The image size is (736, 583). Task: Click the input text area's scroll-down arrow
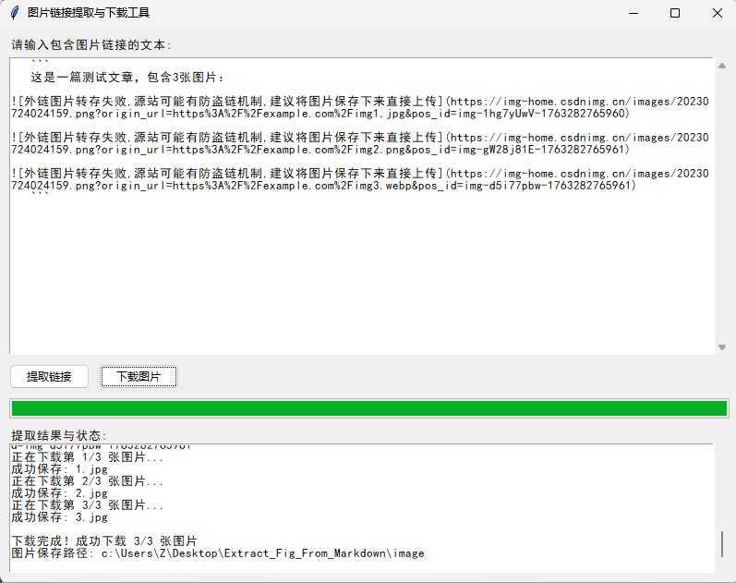coord(722,347)
